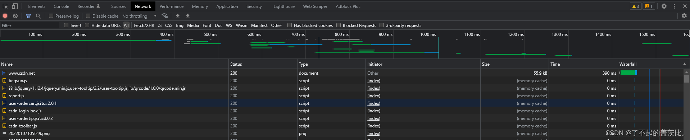
Task: Open the No throttling dropdown
Action: coord(139,16)
